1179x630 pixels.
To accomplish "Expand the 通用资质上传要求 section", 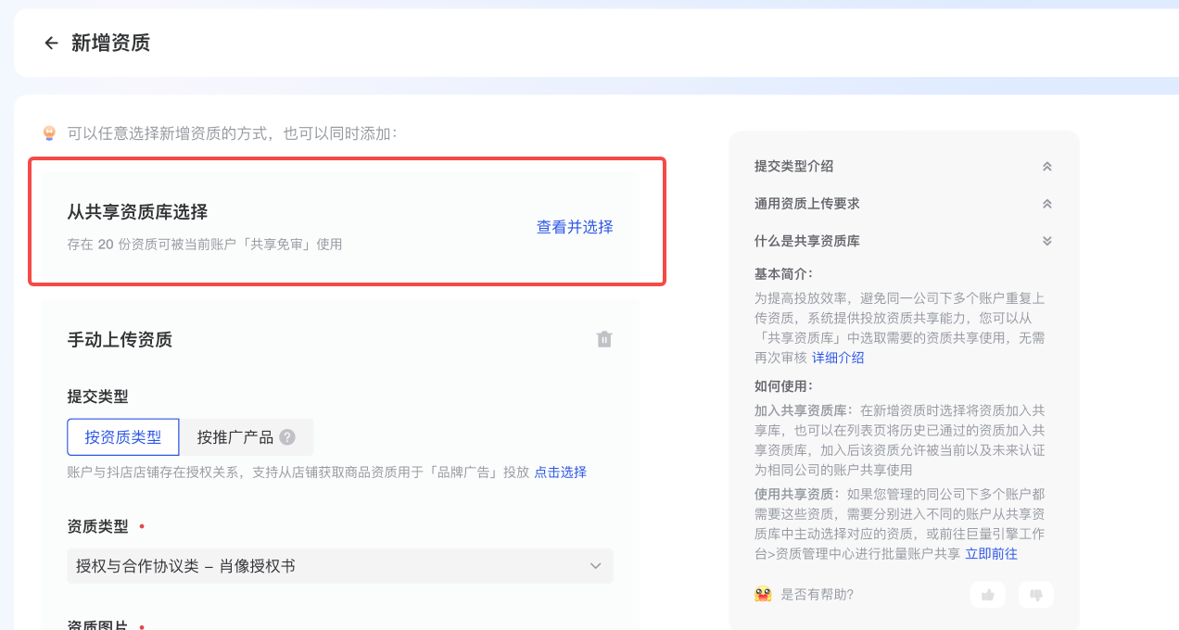I will 1046,204.
